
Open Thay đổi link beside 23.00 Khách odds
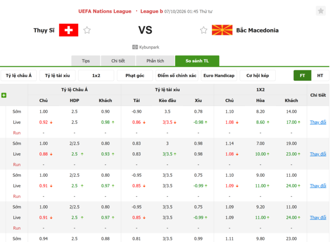(x=318, y=154)
